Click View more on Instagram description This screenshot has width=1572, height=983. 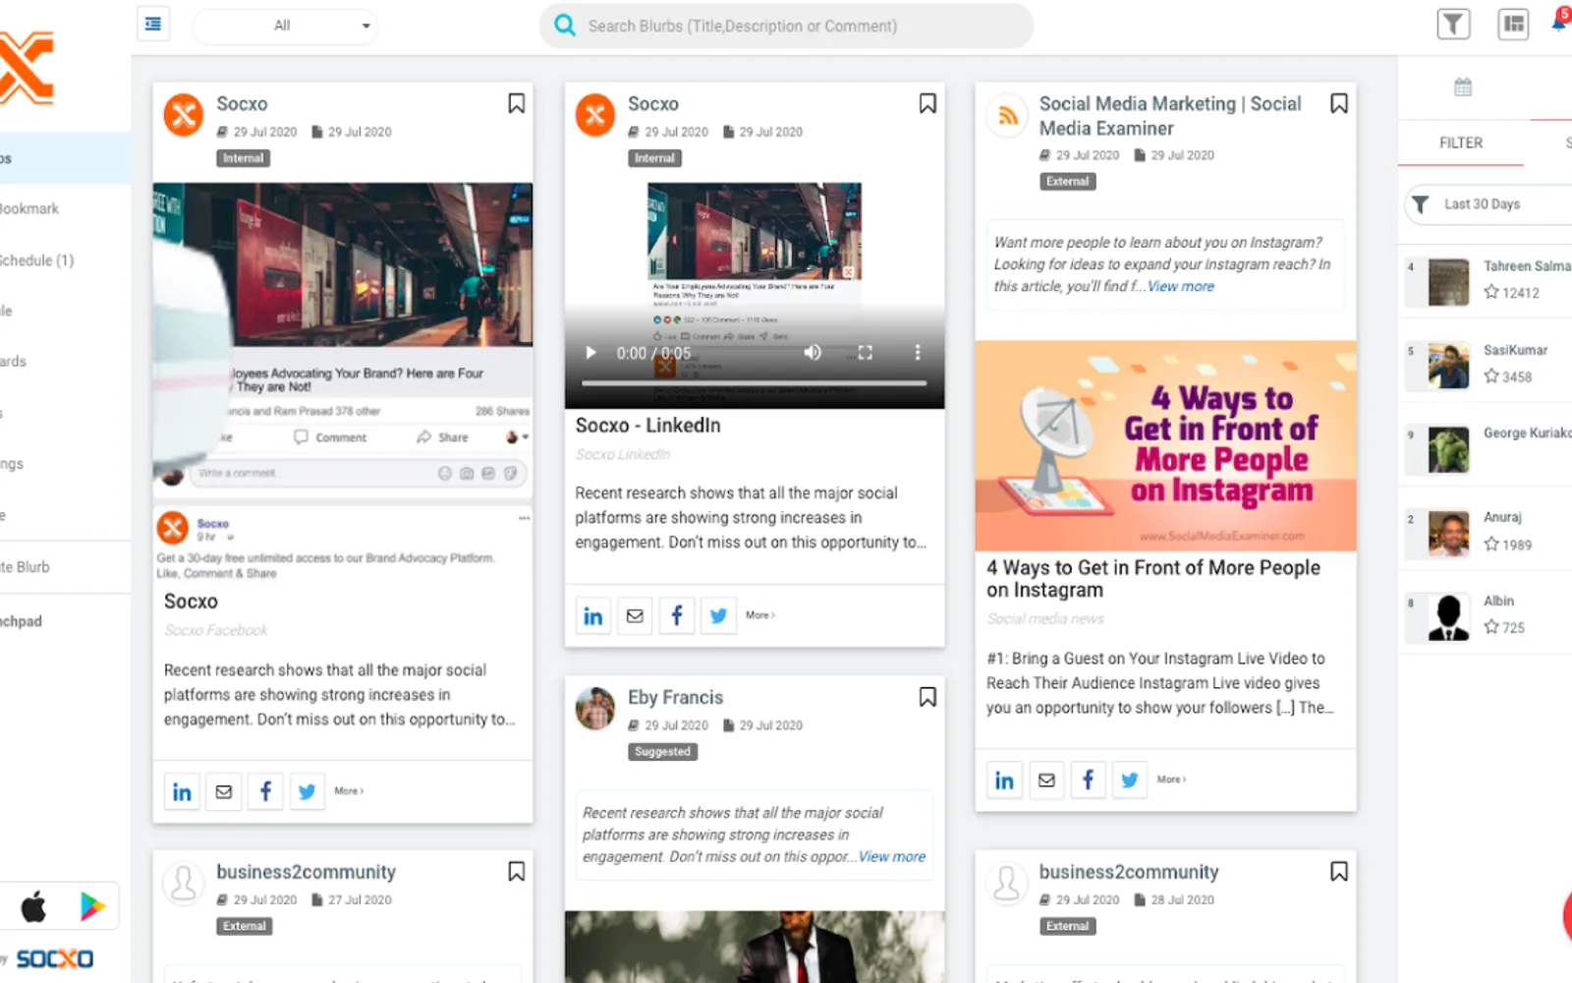click(1181, 286)
